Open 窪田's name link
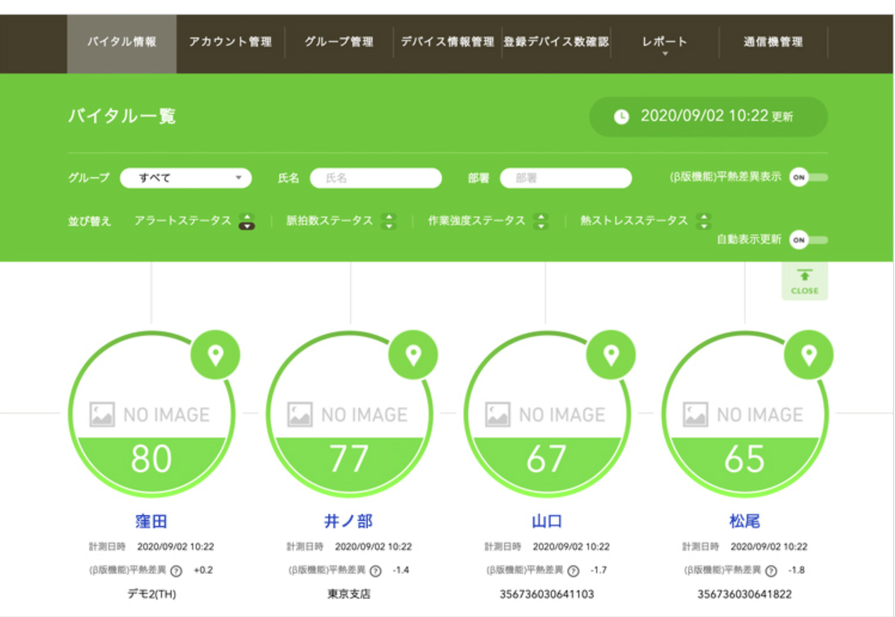 (151, 521)
